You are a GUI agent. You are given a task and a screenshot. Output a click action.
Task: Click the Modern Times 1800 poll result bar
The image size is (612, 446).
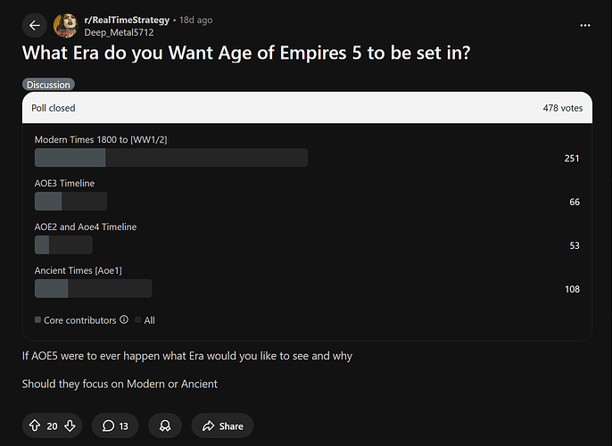(170, 158)
